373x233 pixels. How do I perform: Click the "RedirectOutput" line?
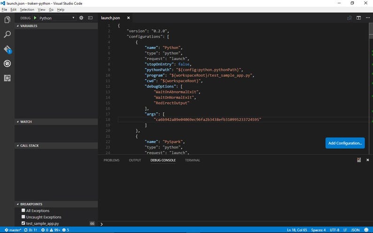[171, 103]
